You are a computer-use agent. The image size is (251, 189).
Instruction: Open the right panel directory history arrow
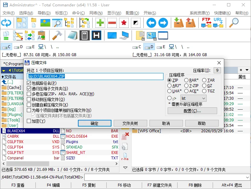coord(247,70)
